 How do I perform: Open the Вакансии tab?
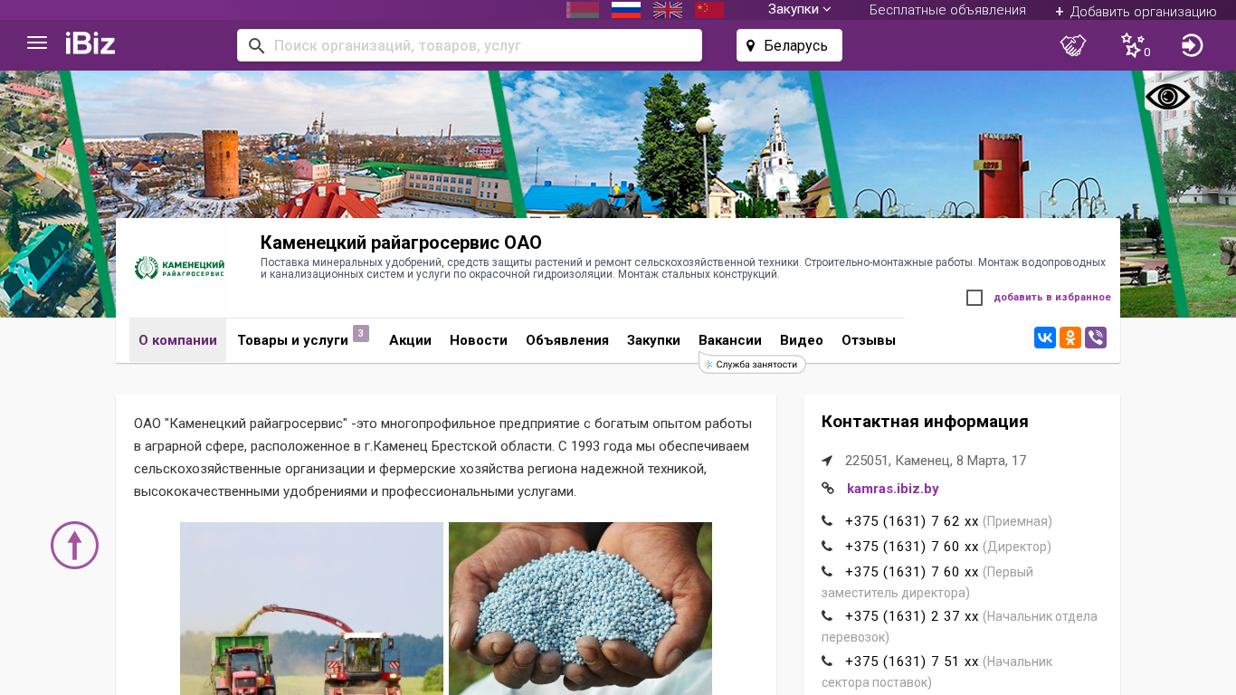pos(730,340)
